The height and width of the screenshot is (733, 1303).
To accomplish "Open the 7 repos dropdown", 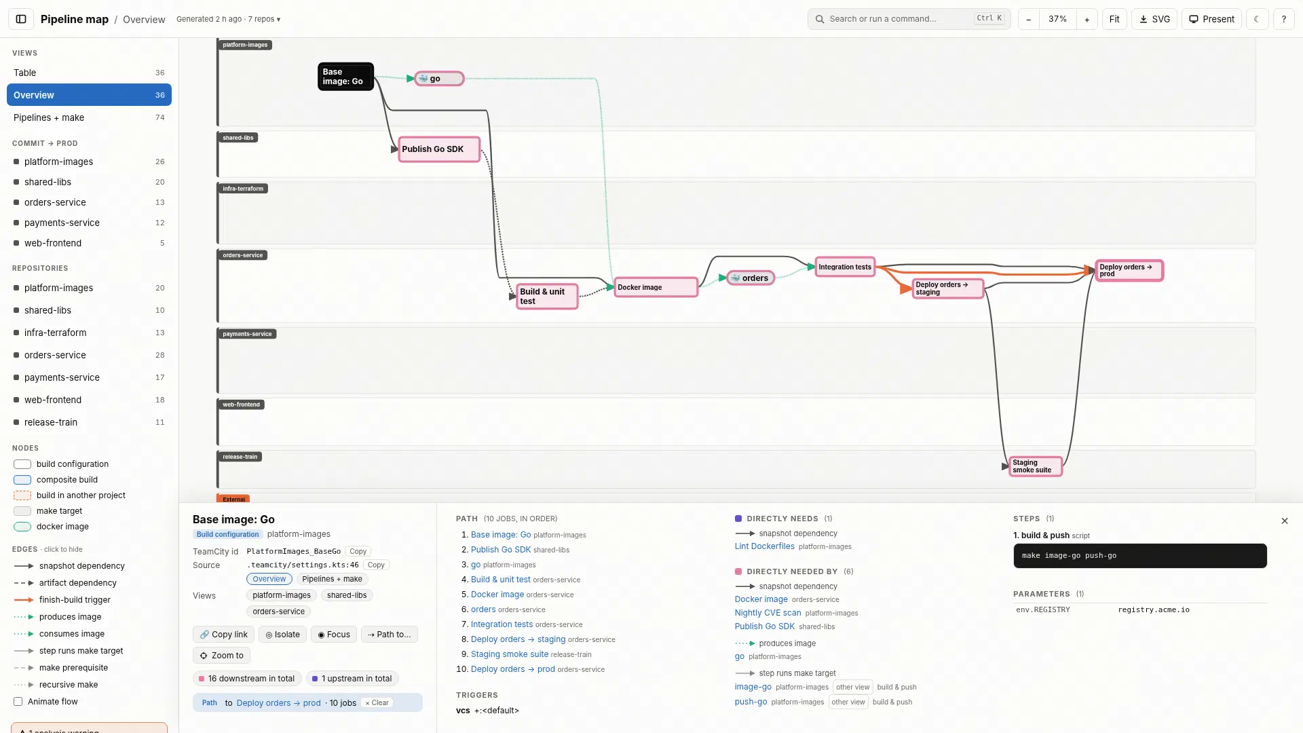I will [x=264, y=19].
